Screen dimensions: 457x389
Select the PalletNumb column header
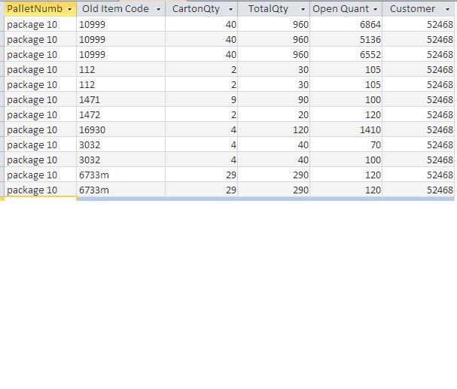(40, 9)
